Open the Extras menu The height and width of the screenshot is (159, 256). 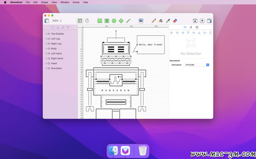(76, 2)
